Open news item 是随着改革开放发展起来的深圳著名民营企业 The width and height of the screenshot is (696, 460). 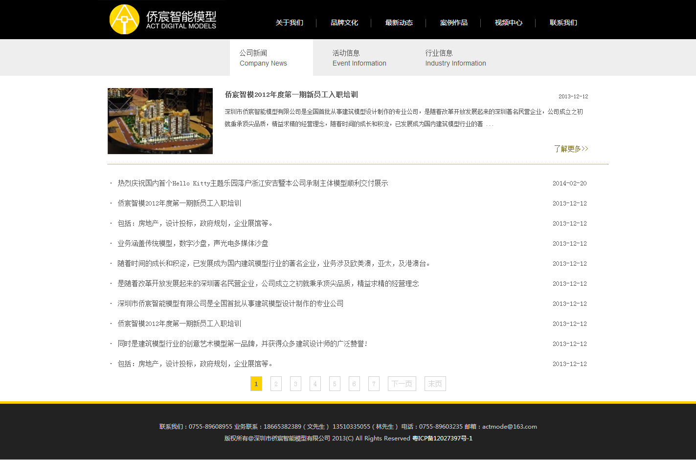click(268, 283)
